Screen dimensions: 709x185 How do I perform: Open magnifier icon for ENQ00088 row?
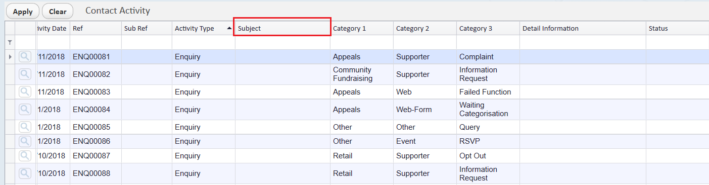tap(25, 173)
